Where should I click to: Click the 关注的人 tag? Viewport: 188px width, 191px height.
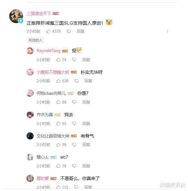(35, 40)
